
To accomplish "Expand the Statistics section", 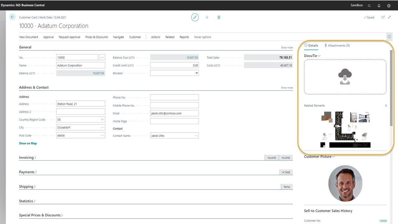I will pos(27,201).
